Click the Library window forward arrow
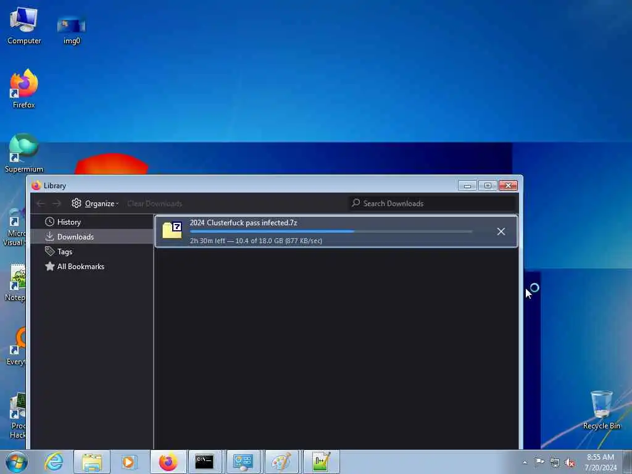 pyautogui.click(x=57, y=204)
